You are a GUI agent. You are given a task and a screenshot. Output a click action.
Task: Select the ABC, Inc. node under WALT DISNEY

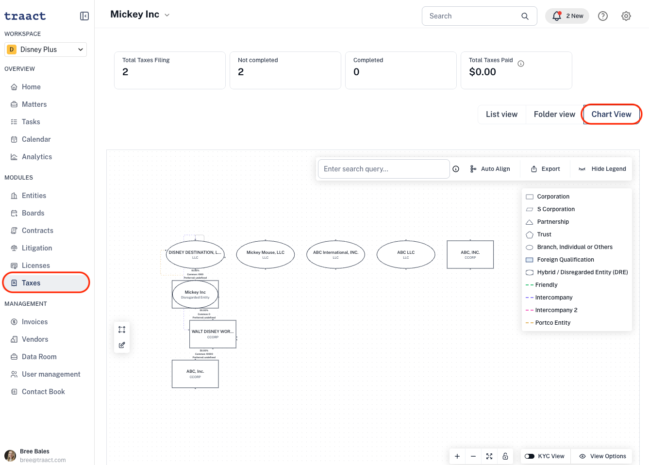(195, 374)
